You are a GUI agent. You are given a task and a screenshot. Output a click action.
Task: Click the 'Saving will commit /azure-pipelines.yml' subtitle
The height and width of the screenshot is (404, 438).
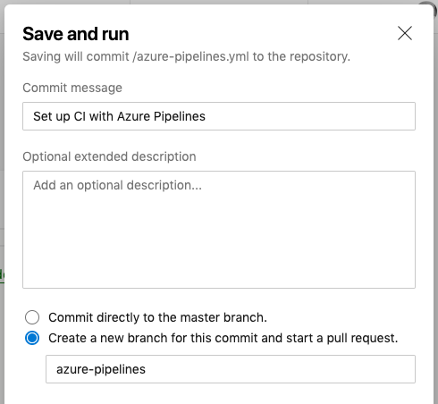coord(186,56)
